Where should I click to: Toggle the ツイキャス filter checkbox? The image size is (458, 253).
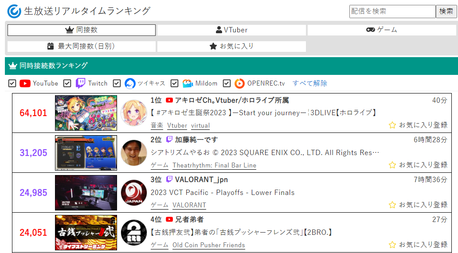117,83
